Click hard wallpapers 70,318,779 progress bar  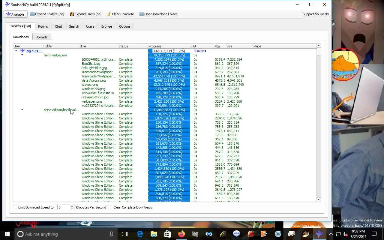click(x=169, y=55)
